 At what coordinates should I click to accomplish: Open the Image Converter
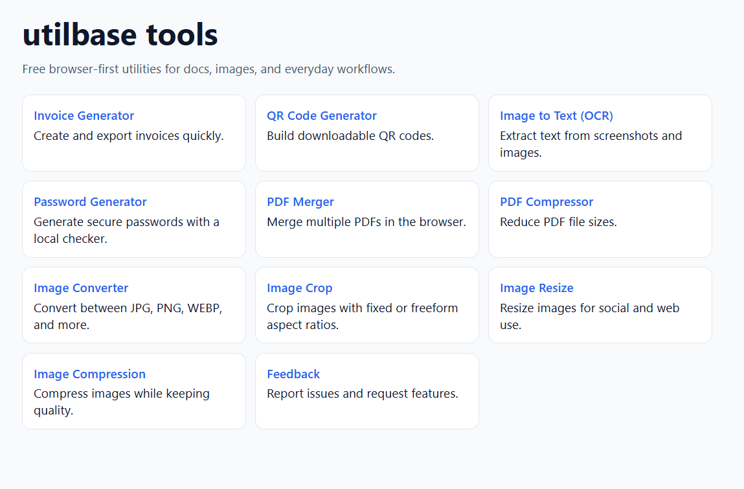click(x=80, y=288)
